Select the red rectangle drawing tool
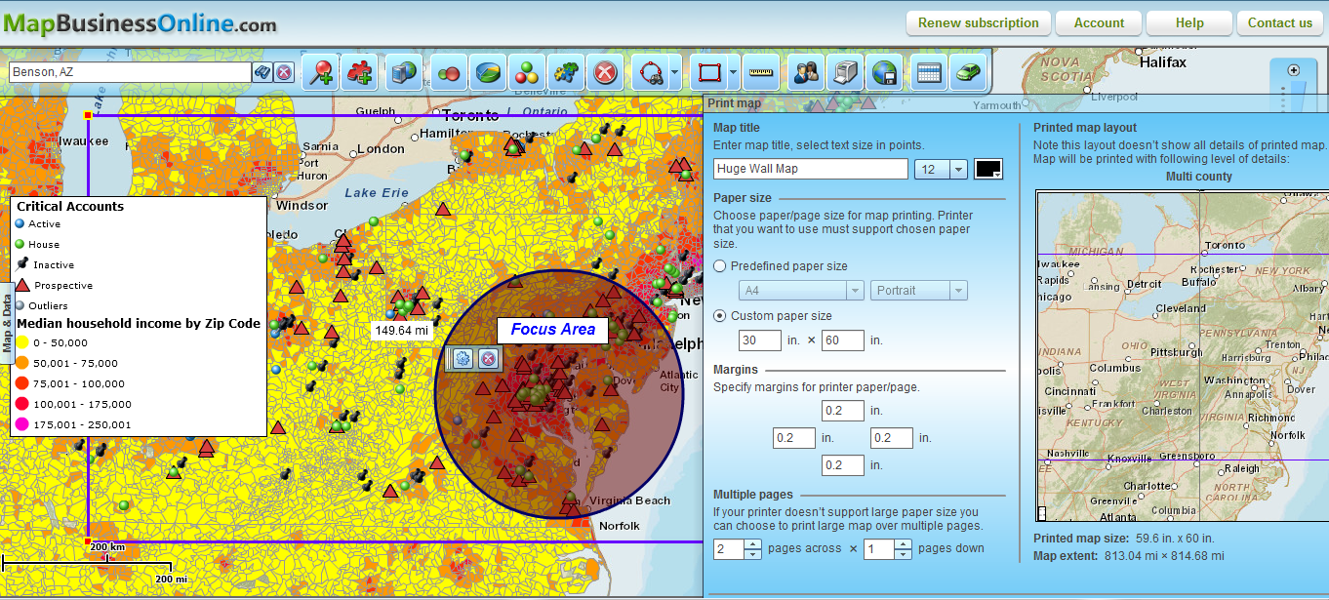 (x=707, y=72)
